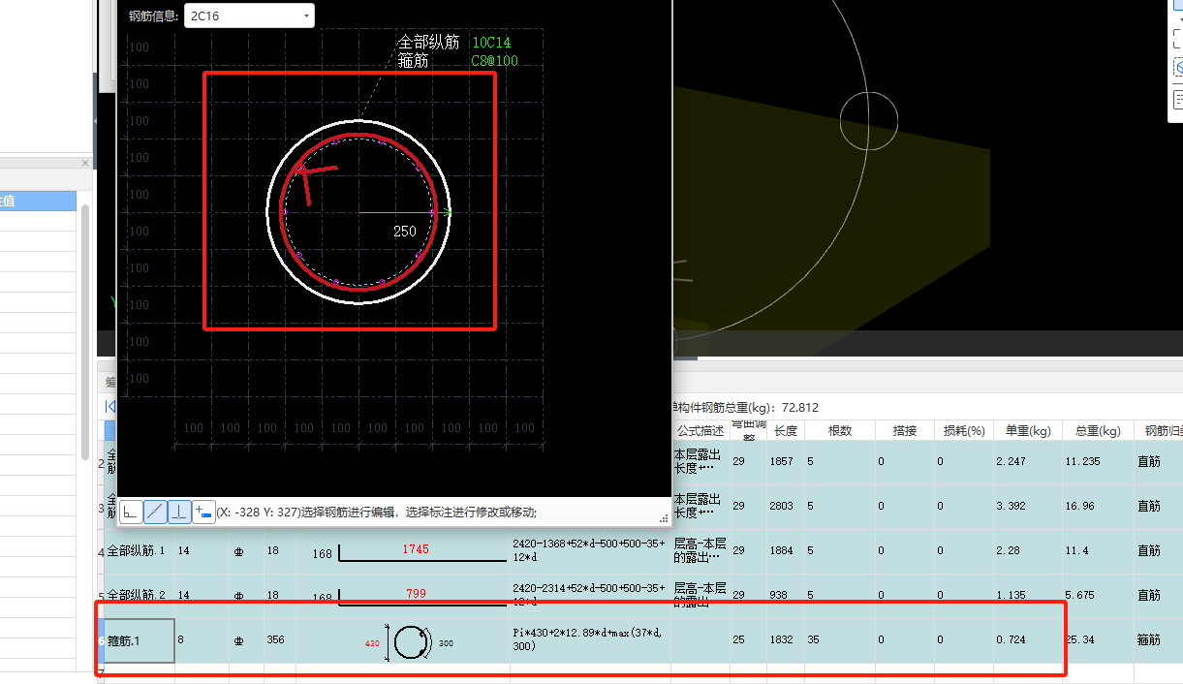Click the 根数 column header
Image resolution: width=1183 pixels, height=684 pixels.
coord(839,430)
